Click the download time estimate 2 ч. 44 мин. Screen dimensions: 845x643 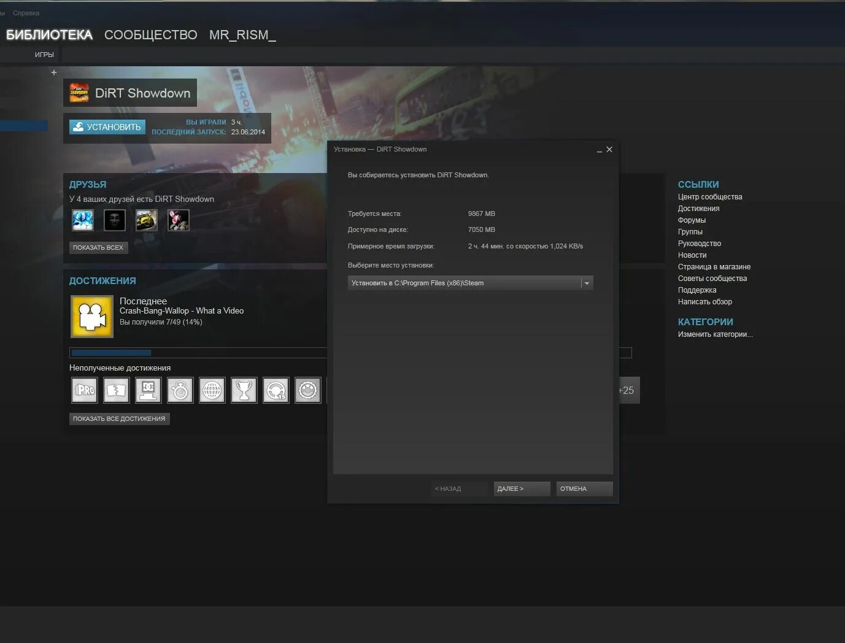point(525,246)
